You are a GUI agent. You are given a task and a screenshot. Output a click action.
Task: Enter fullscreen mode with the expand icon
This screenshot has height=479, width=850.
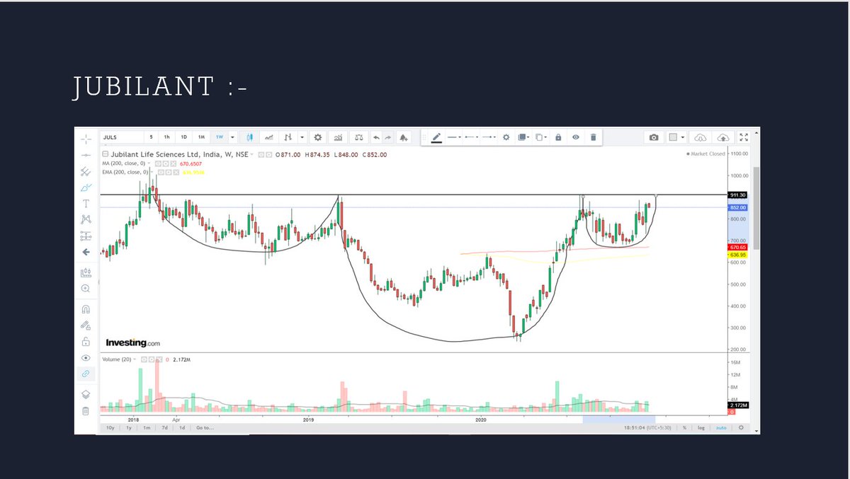[744, 137]
